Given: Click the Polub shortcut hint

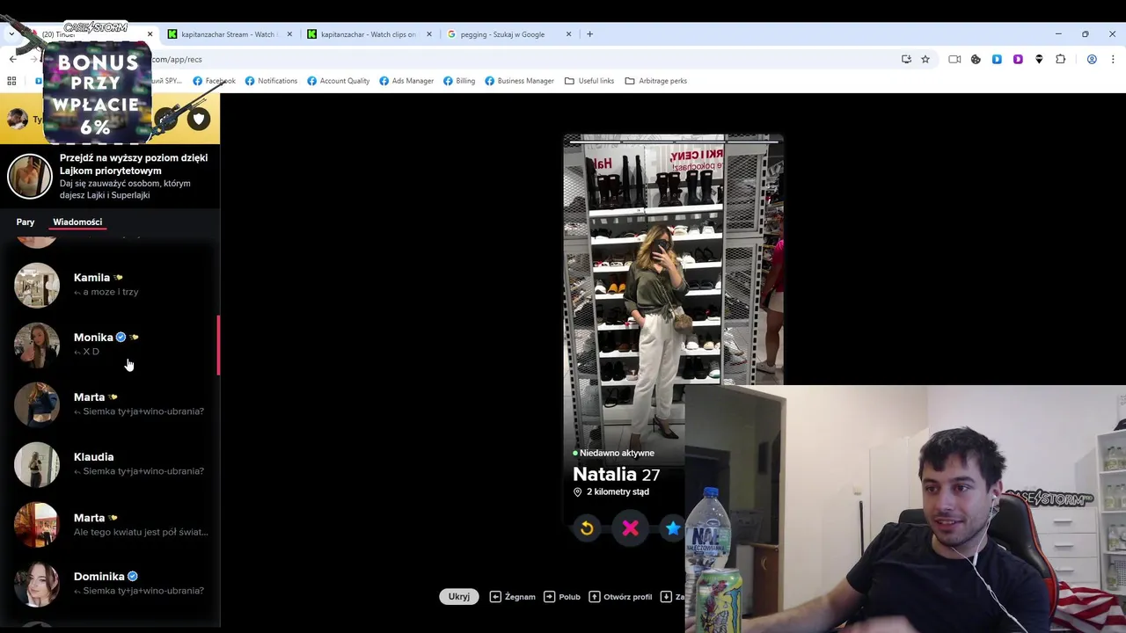Looking at the screenshot, I should pyautogui.click(x=562, y=596).
